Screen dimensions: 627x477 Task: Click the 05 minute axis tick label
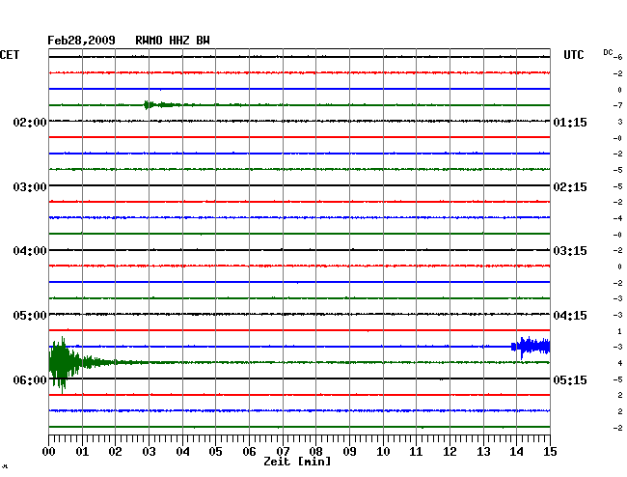tap(215, 451)
